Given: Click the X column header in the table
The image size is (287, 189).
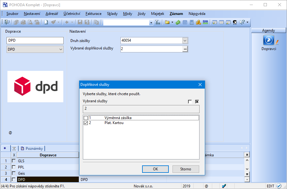Looking at the screenshot, I should 14,155.
